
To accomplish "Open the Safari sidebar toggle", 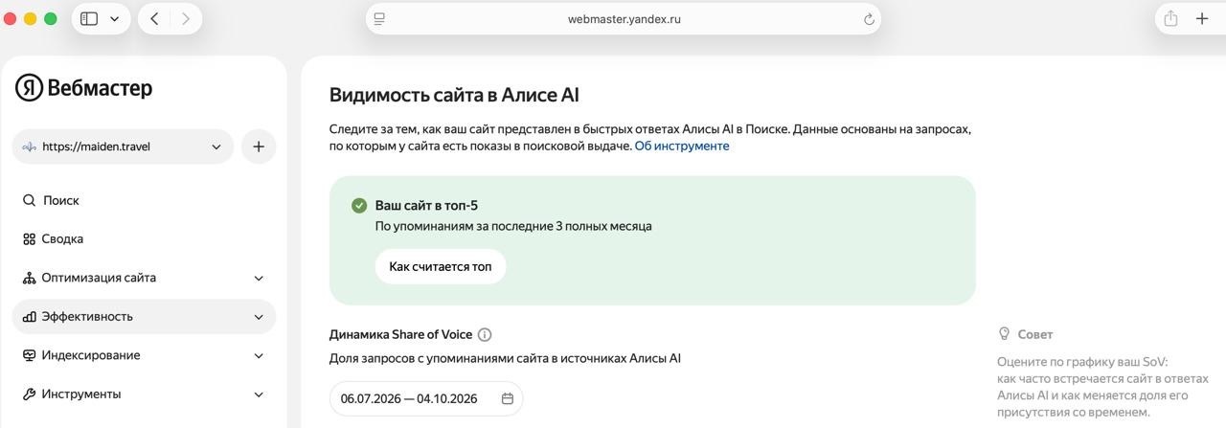I will pos(89,19).
